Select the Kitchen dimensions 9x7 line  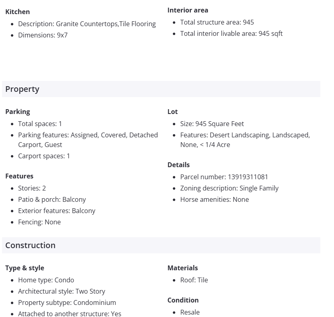click(43, 35)
